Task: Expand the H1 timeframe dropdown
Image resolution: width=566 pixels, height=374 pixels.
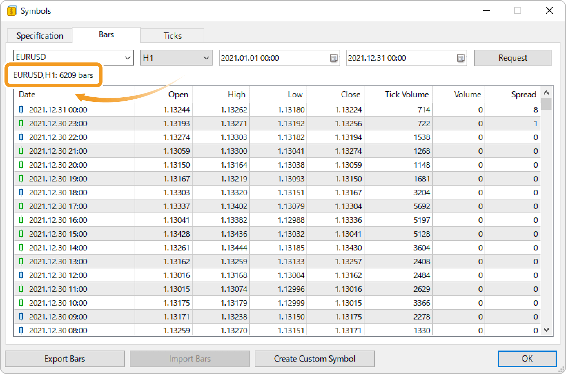Action: 206,58
